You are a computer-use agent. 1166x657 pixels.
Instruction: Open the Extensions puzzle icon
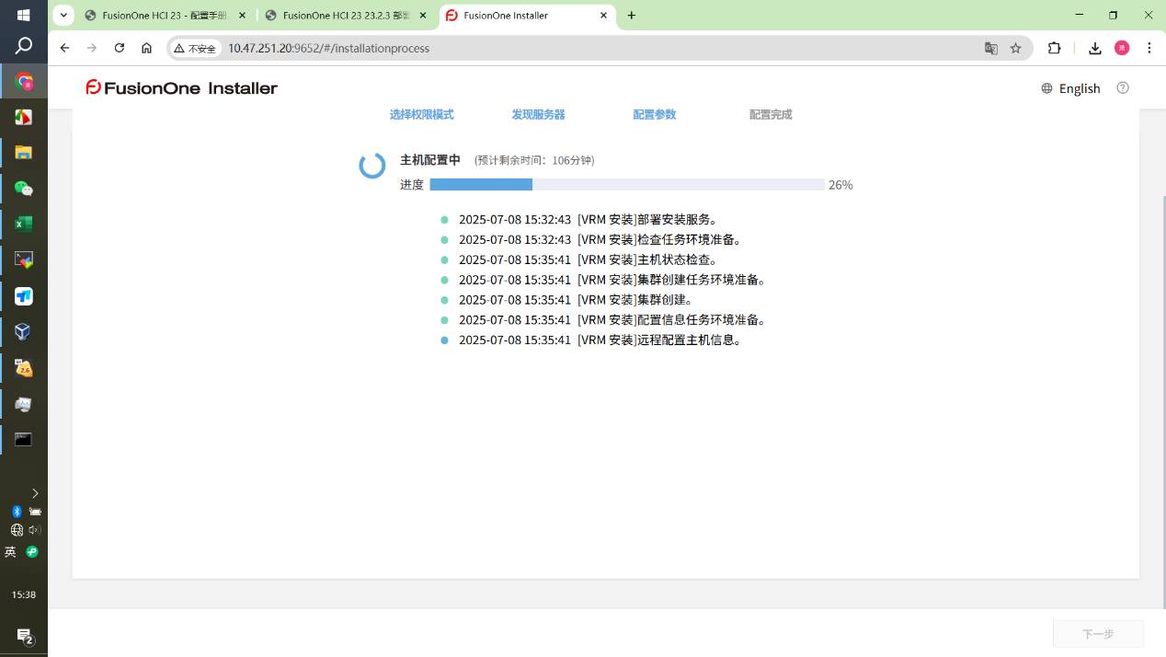coord(1055,48)
